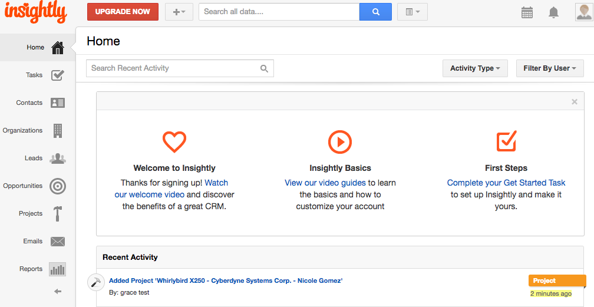Click the Emails envelope icon
The width and height of the screenshot is (594, 307).
[58, 241]
